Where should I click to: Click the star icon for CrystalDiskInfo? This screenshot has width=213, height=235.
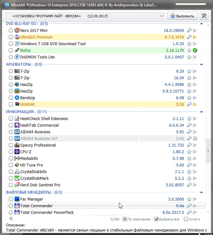[189, 172]
